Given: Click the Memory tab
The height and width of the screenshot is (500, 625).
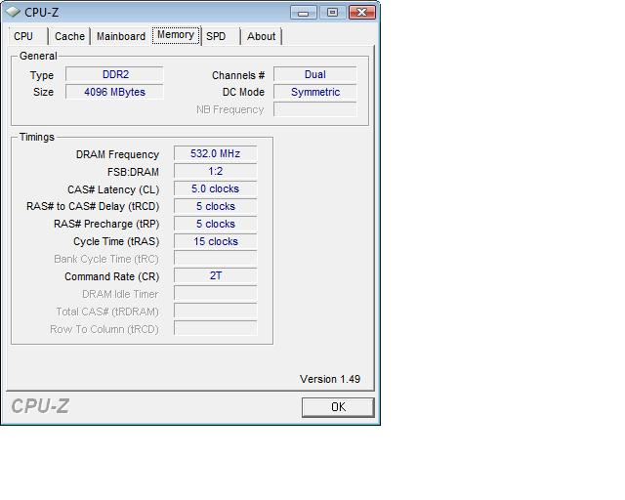Looking at the screenshot, I should click(176, 35).
